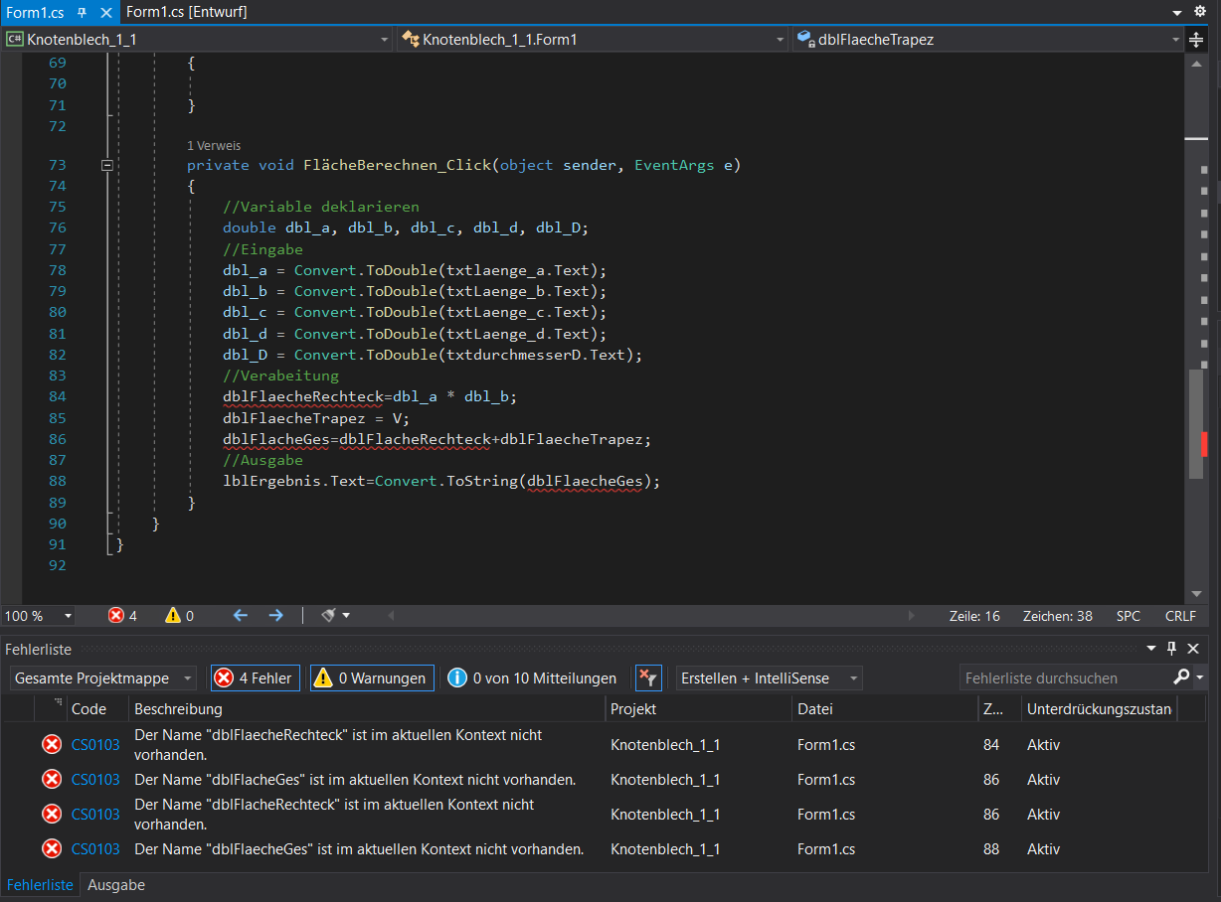Image resolution: width=1221 pixels, height=902 pixels.
Task: Click the 'Aktiv' cell in line 84 row
Action: [x=1043, y=745]
